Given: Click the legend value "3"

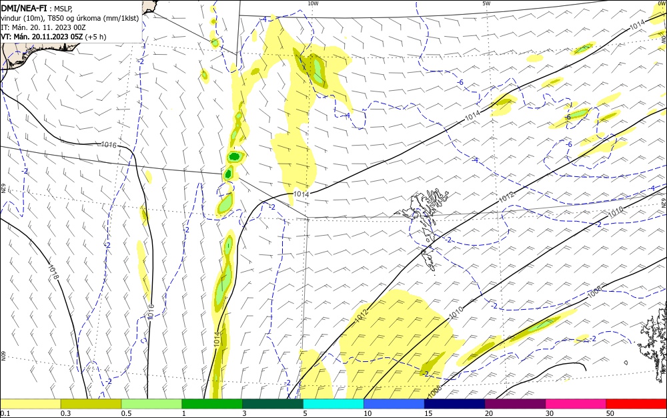Looking at the screenshot, I should pos(244,413).
